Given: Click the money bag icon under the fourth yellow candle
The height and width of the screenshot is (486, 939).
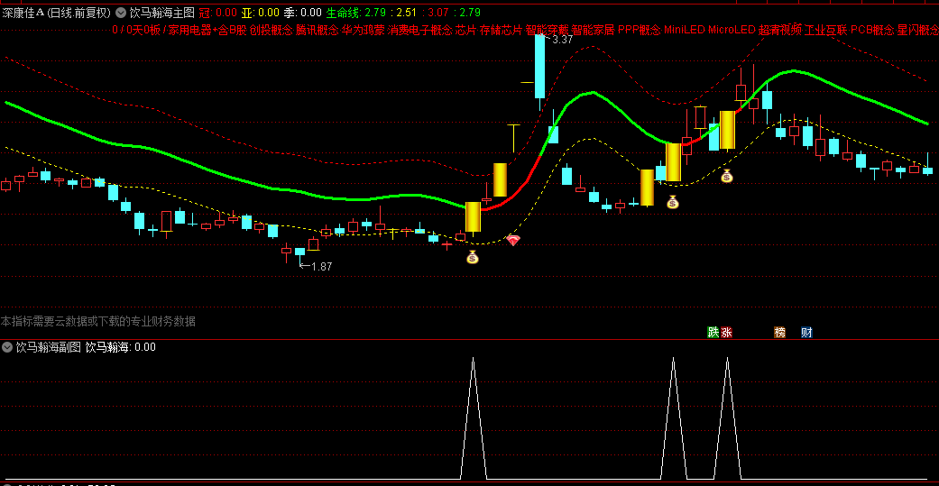Looking at the screenshot, I should point(726,176).
